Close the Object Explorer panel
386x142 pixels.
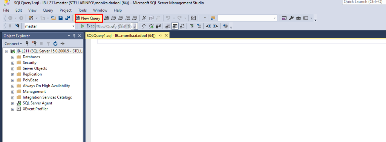coord(80,36)
